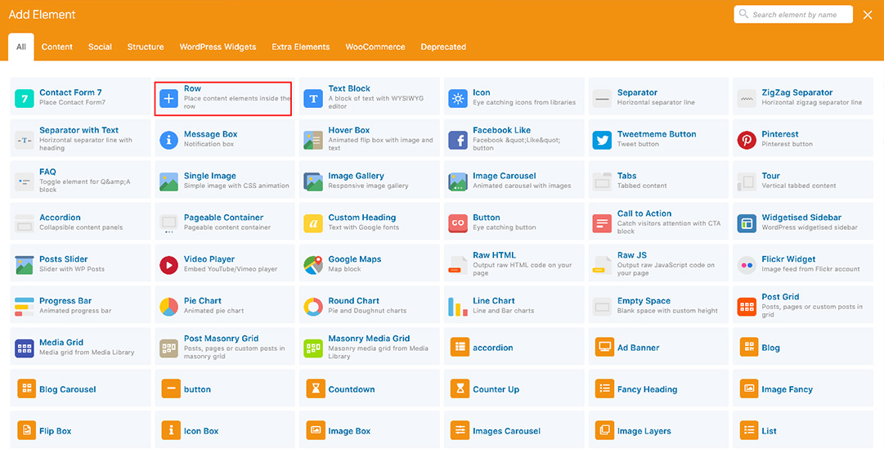The image size is (884, 449).
Task: Click the Custom Heading yellow icon
Action: point(313,223)
